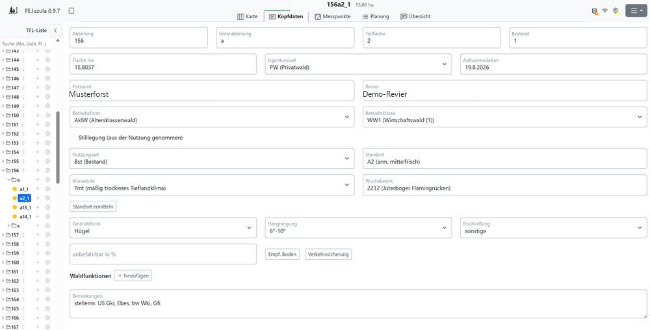Open the Betriebsform dropdown
This screenshot has width=650, height=330.
click(x=212, y=117)
